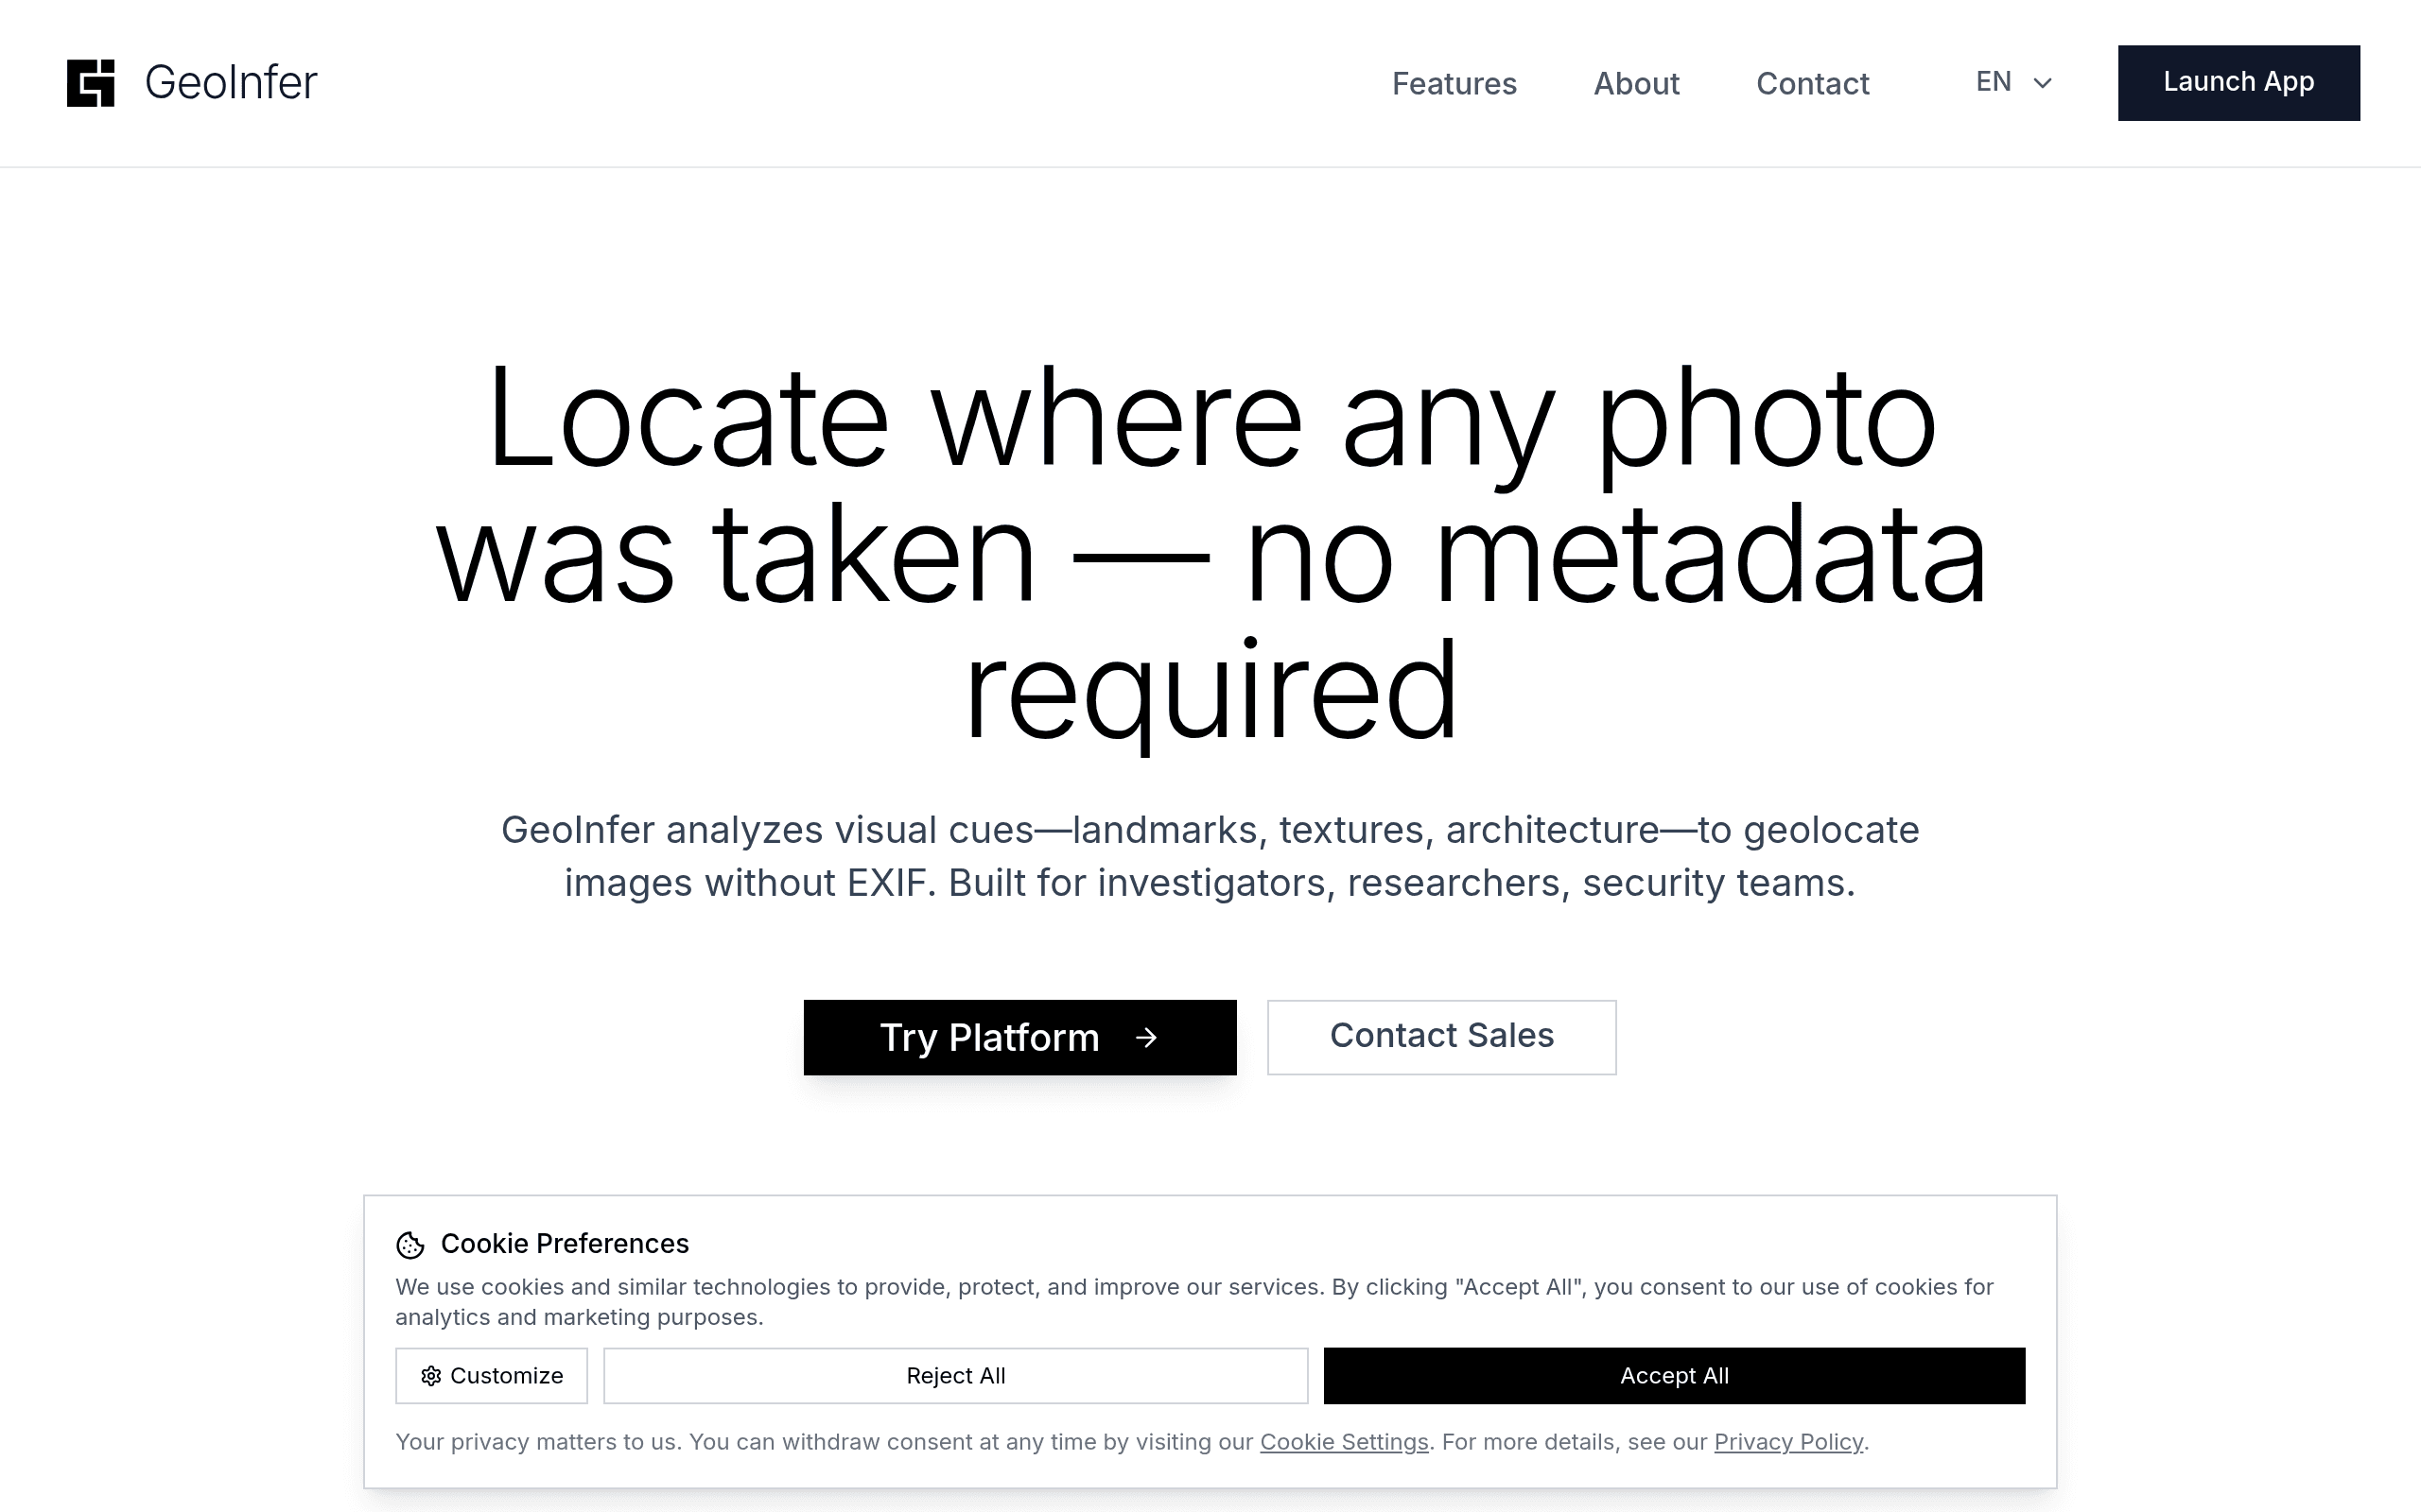Select Contact in the navigation bar

[x=1812, y=83]
